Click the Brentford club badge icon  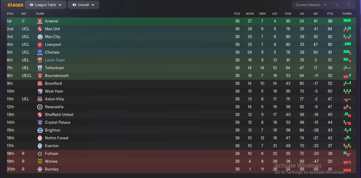click(40, 84)
